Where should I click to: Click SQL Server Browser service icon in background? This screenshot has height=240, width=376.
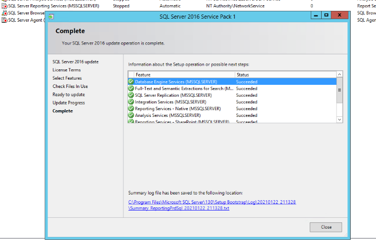pos(4,13)
